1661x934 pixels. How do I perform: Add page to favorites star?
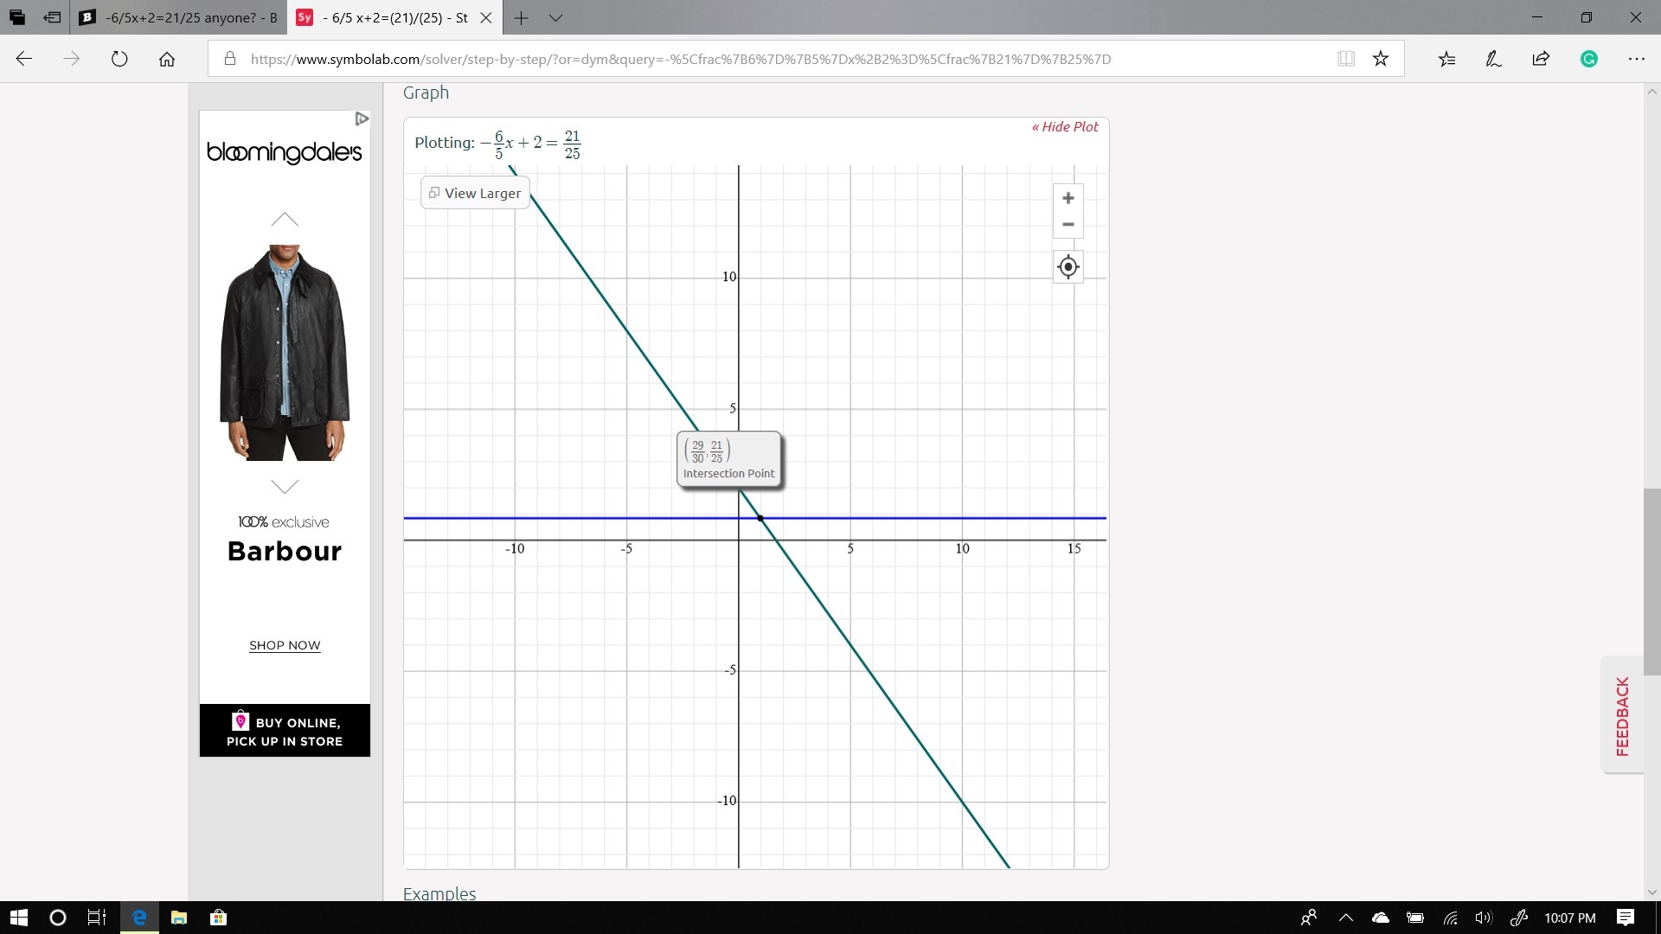tap(1381, 59)
